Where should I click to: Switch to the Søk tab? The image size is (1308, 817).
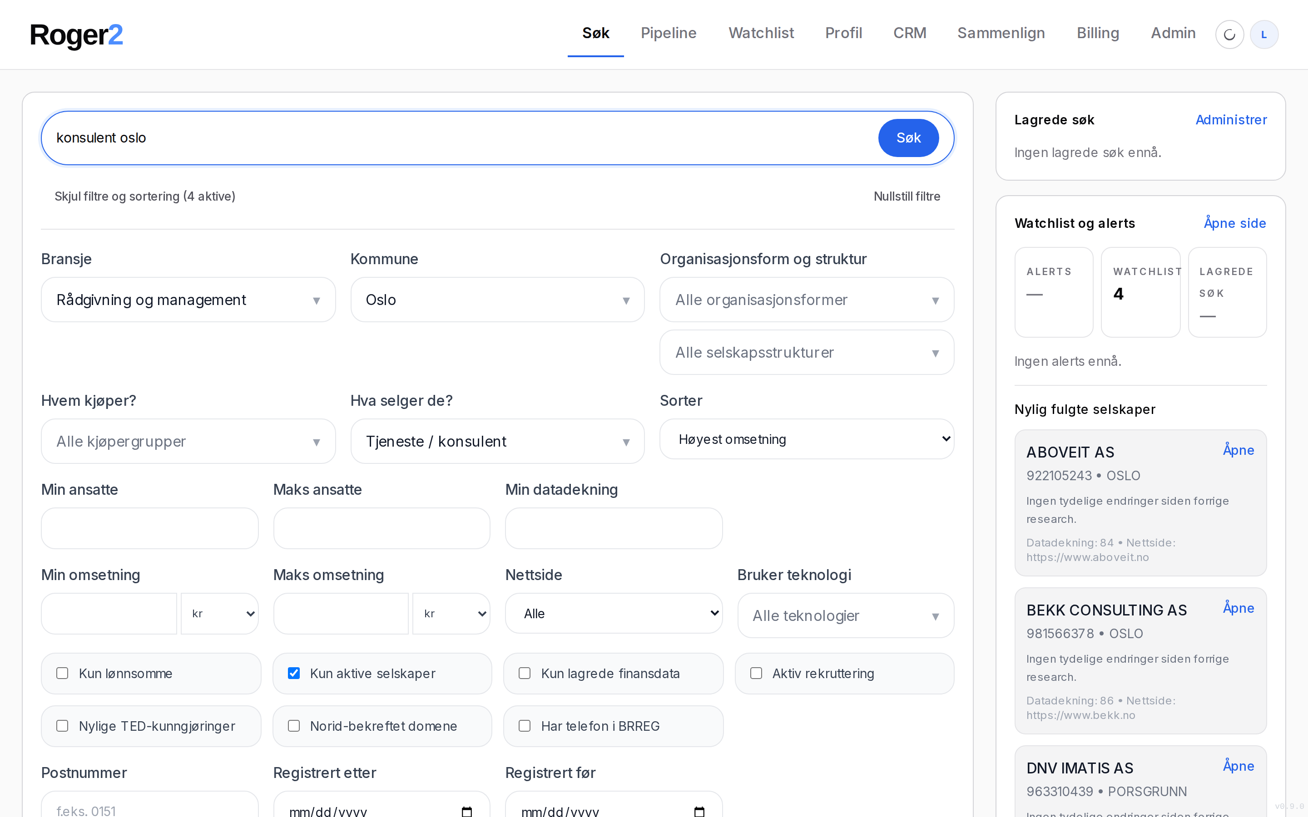tap(595, 33)
